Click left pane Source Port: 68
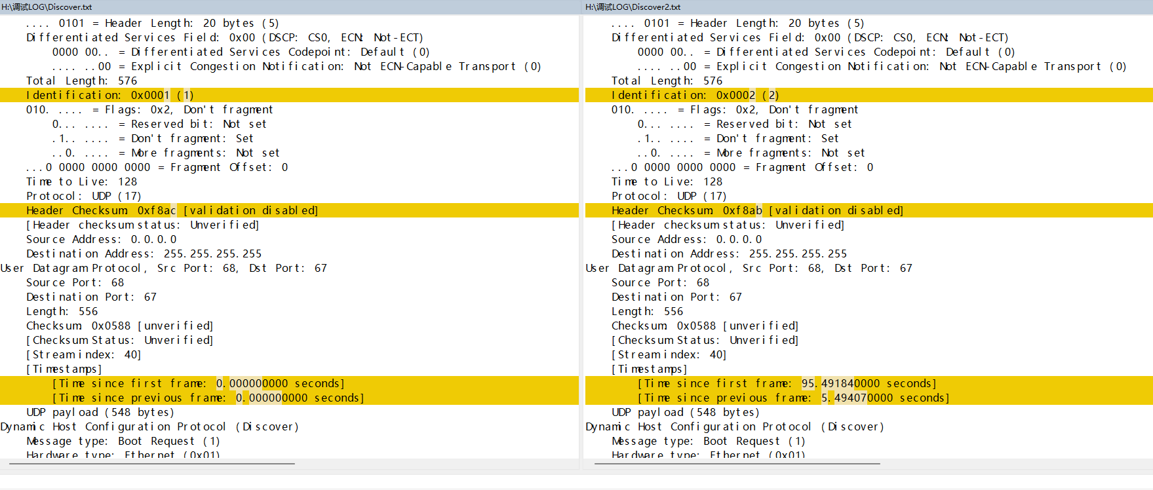Viewport: 1153px width, 490px height. coord(75,282)
